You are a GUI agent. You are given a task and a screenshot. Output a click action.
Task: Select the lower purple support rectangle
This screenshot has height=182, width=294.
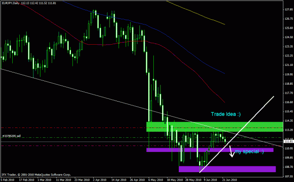(x=227, y=169)
